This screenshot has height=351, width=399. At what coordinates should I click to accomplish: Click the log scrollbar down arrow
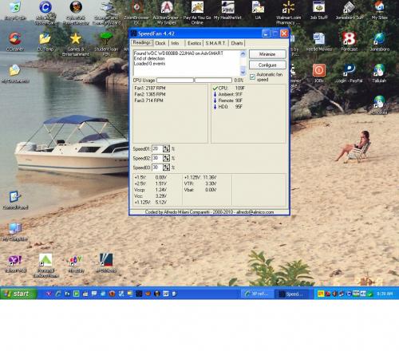tap(243, 72)
